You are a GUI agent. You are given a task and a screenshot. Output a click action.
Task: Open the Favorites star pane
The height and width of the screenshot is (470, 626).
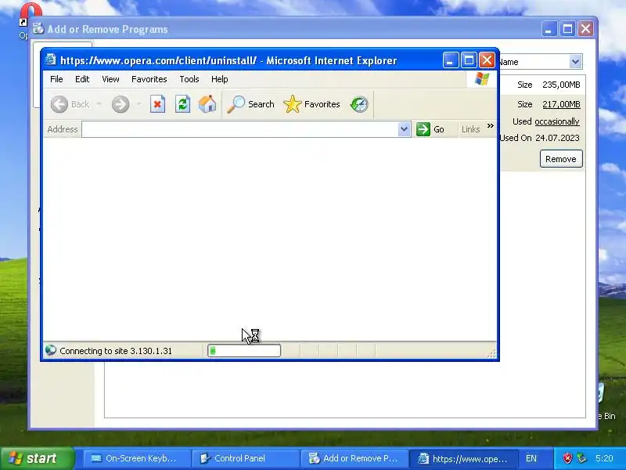(292, 104)
